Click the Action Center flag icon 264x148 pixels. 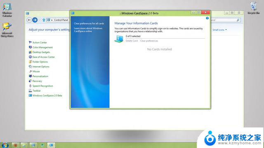click(x=30, y=42)
